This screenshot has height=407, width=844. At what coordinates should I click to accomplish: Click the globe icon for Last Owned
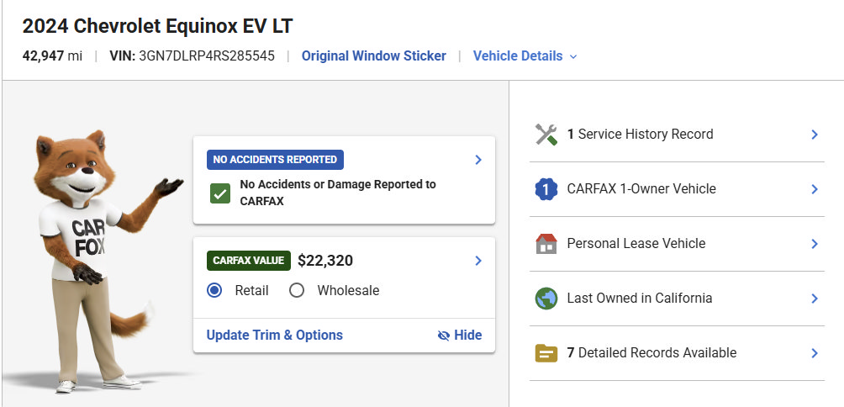tap(546, 299)
